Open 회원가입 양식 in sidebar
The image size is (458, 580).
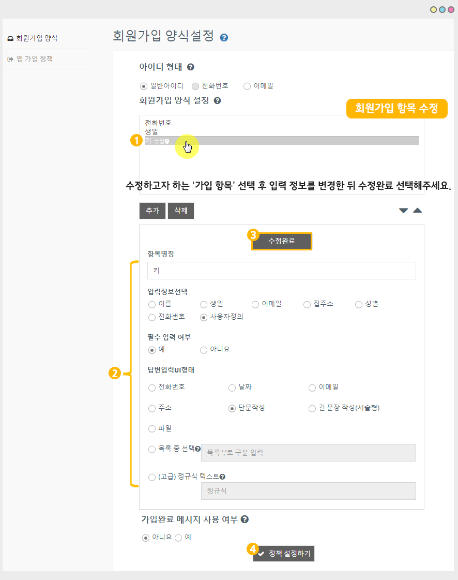(x=36, y=38)
